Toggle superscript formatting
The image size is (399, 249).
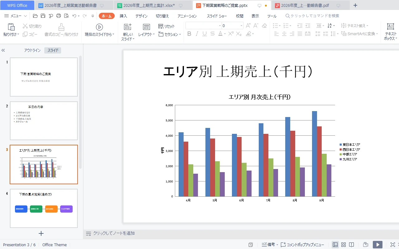(x=231, y=34)
